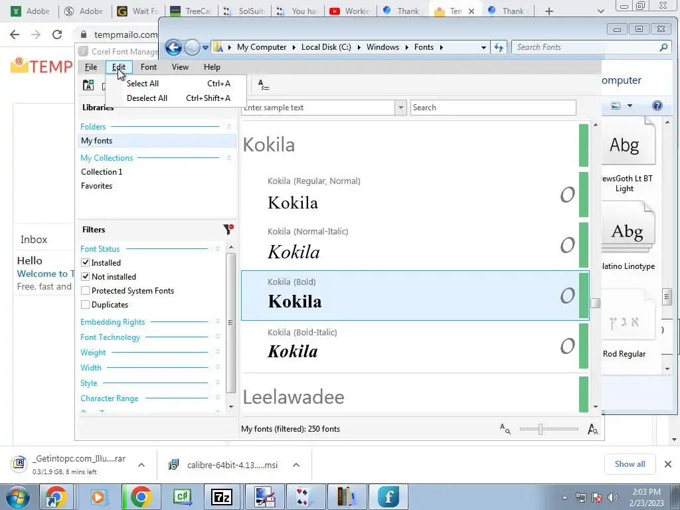The width and height of the screenshot is (680, 510).
Task: Click the preview size slider handle
Action: point(541,429)
